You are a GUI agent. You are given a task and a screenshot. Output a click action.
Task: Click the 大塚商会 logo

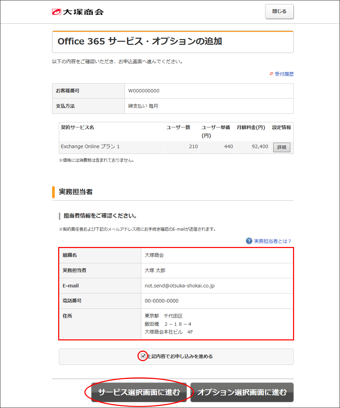pos(78,12)
